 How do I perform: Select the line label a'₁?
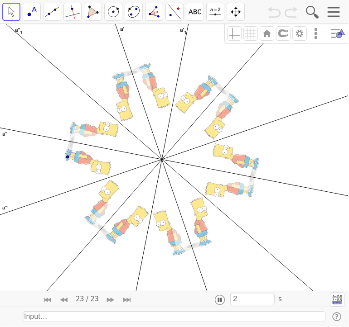pos(183,30)
